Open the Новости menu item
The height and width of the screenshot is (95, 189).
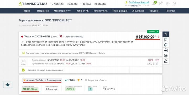coord(72,4)
